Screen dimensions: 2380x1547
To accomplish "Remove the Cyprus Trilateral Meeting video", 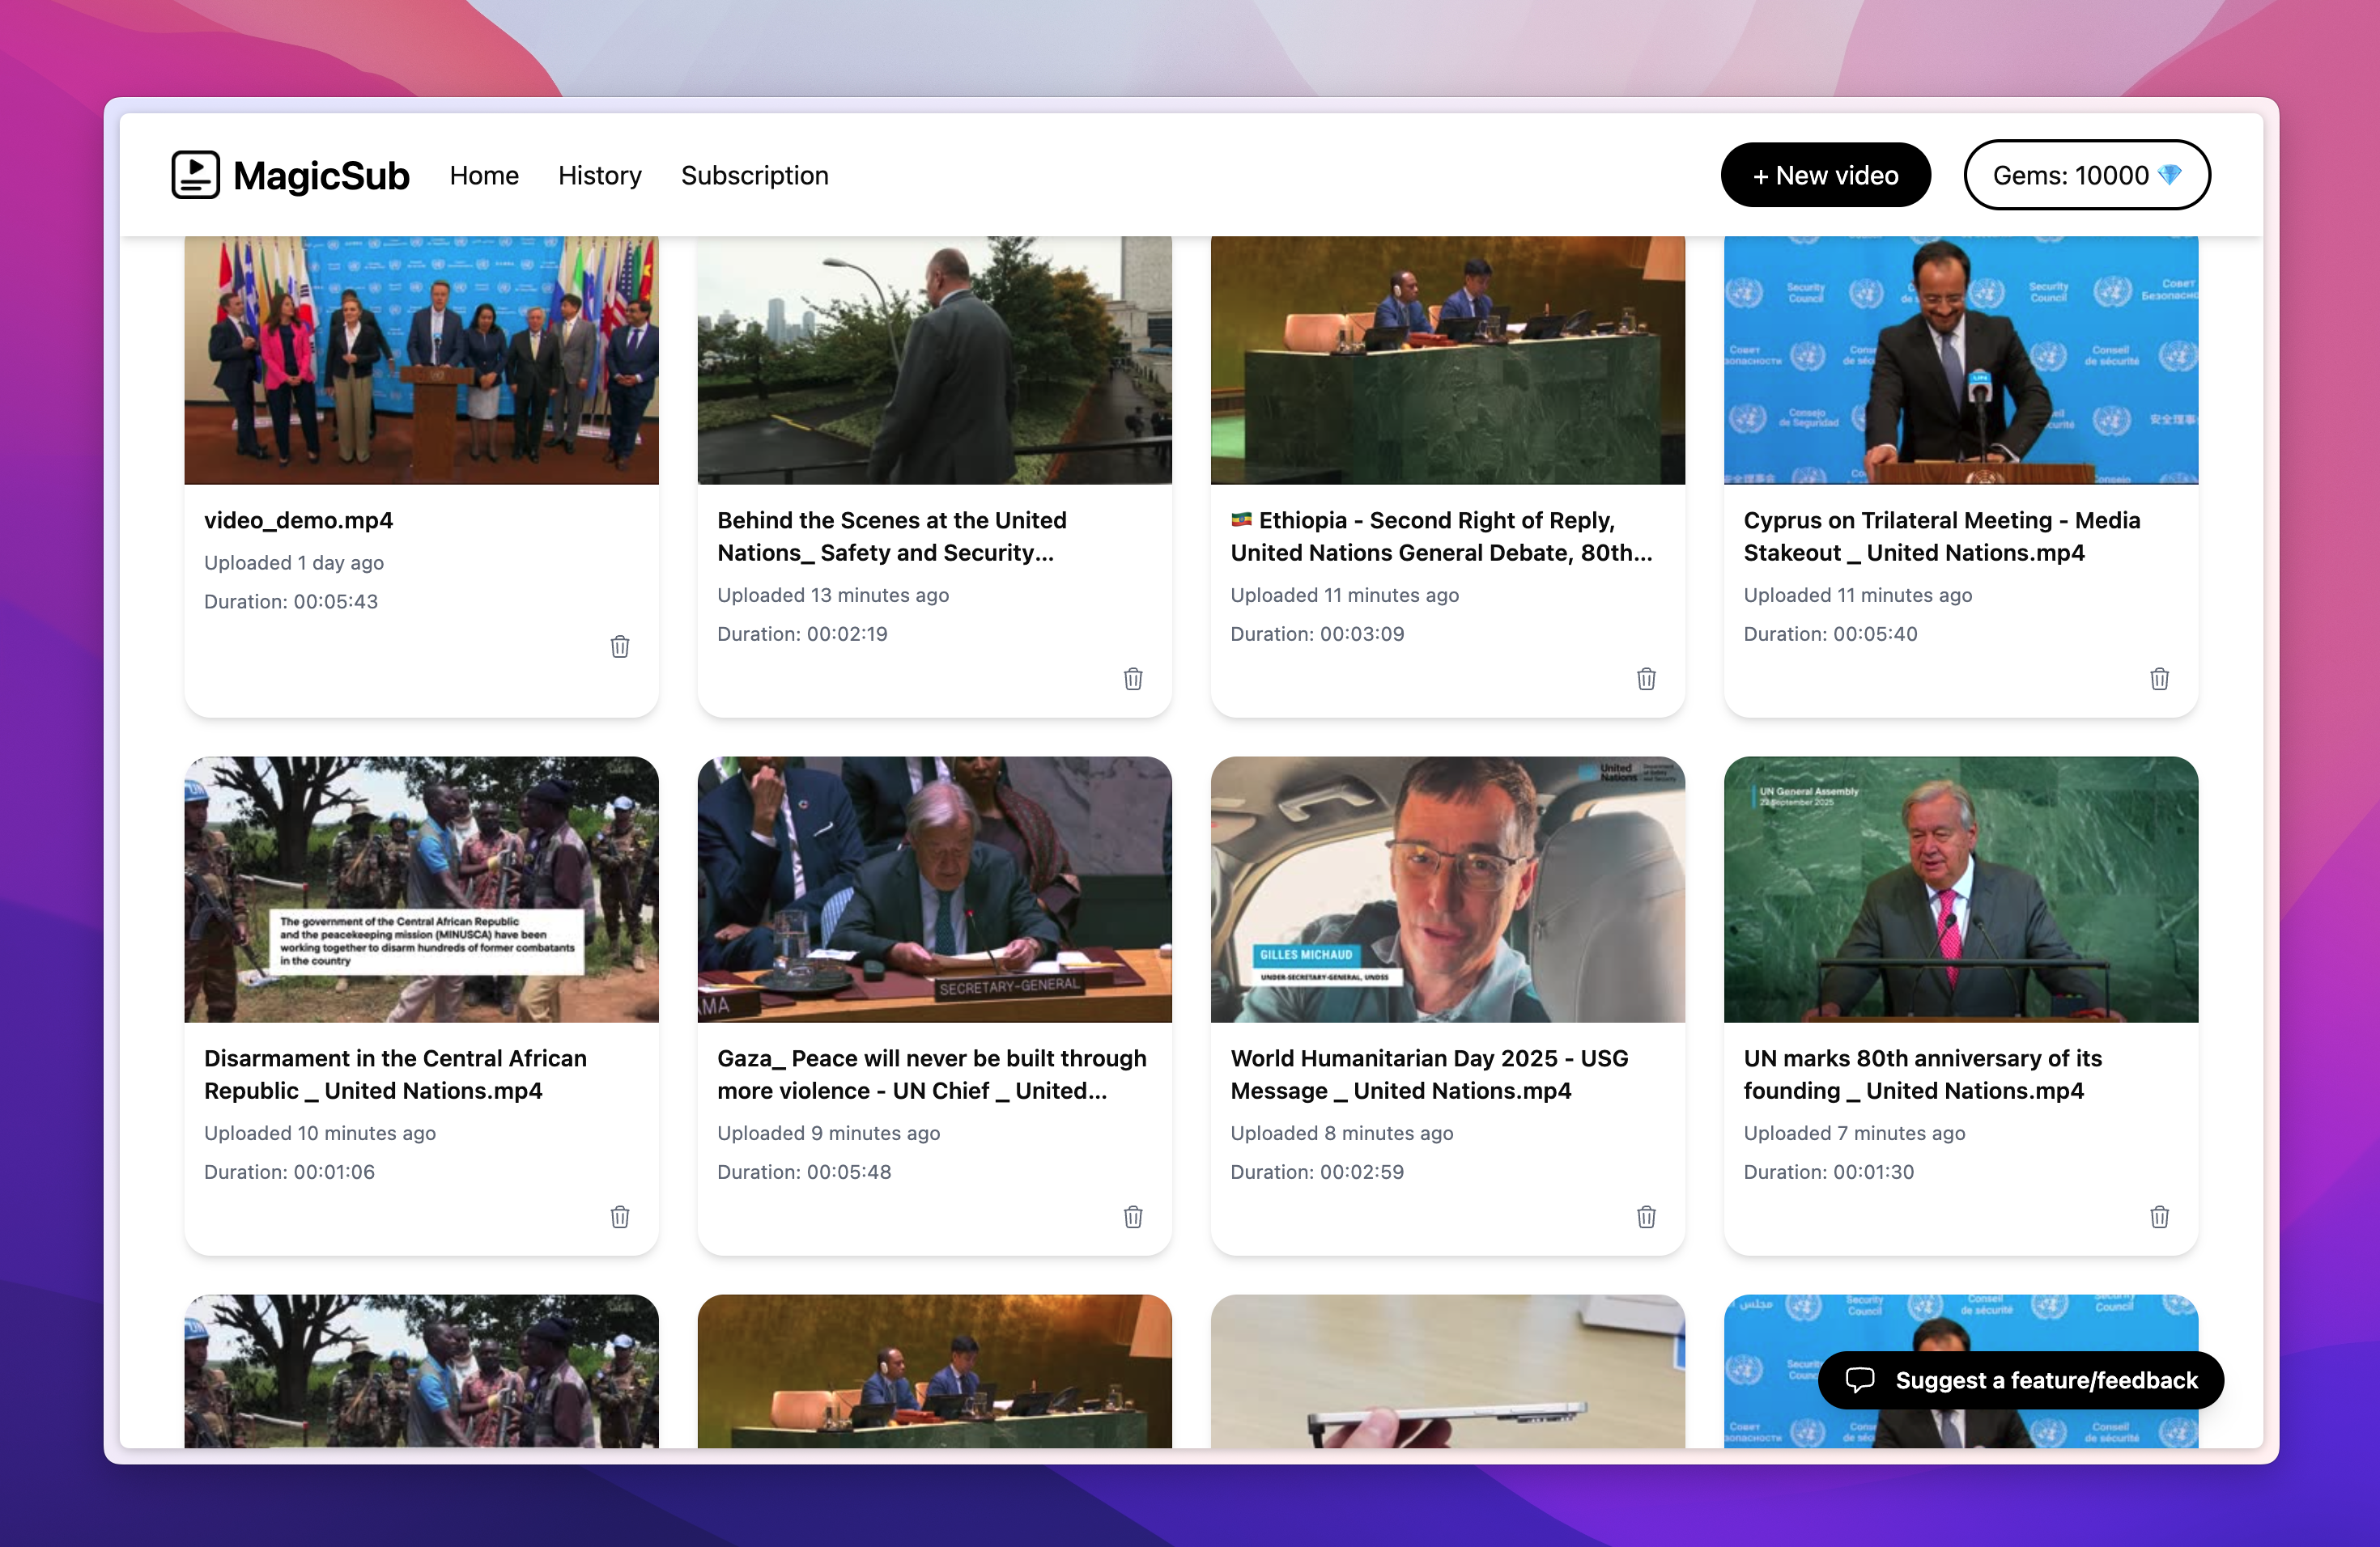I will coord(2159,679).
